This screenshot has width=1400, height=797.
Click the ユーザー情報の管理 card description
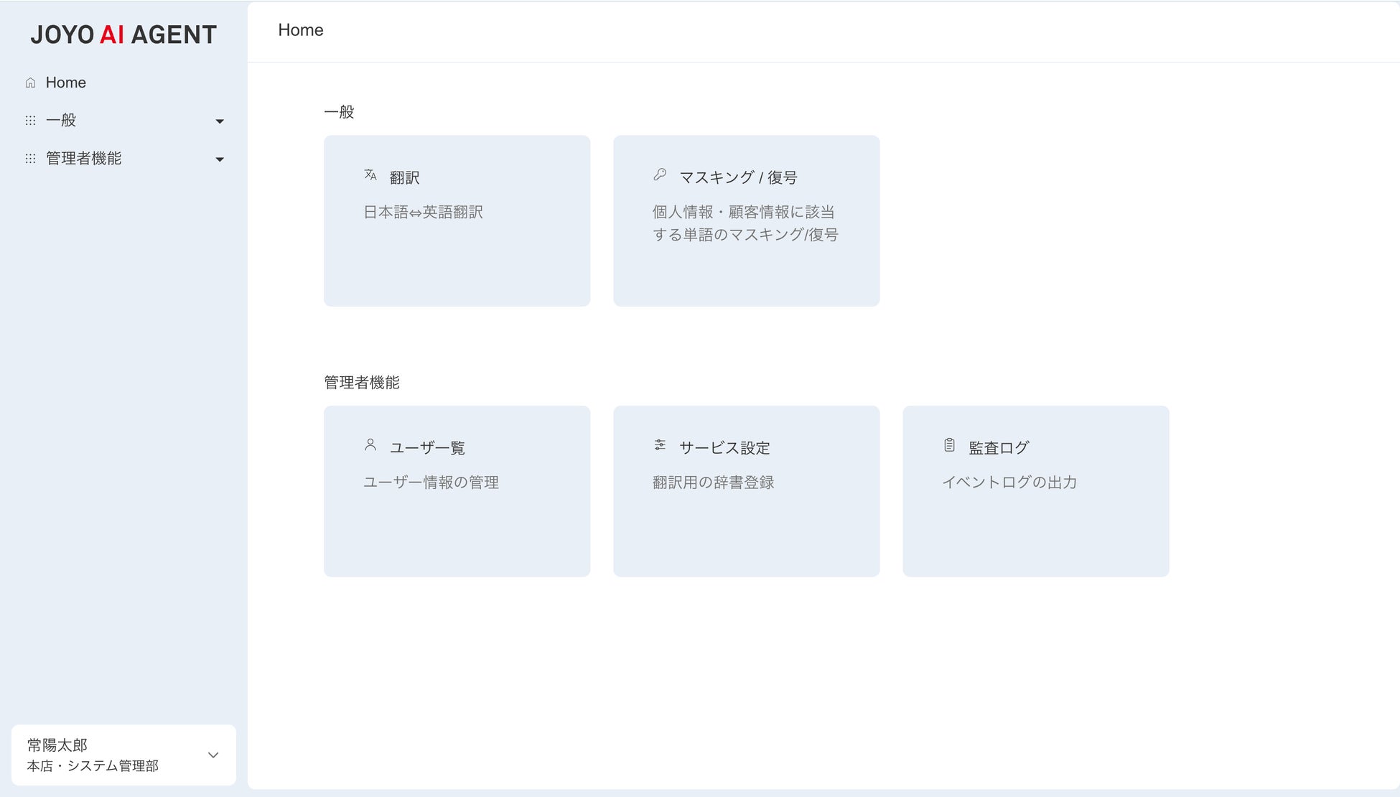[431, 483]
